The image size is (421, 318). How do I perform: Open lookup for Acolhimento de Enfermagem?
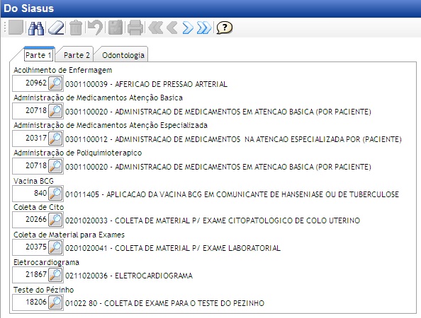55,83
